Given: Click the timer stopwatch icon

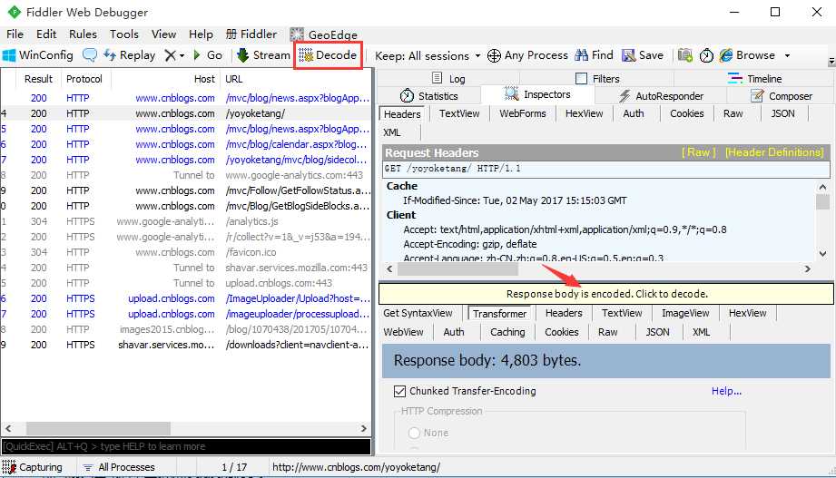Looking at the screenshot, I should (x=706, y=55).
